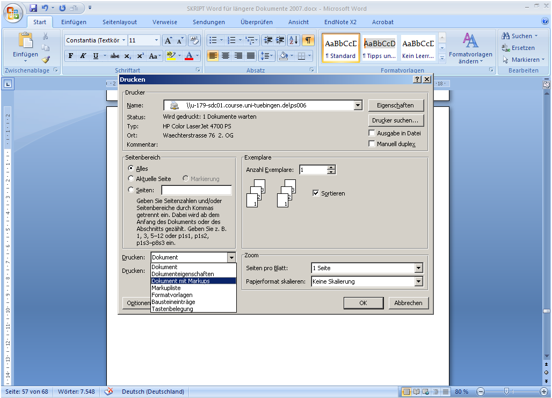Screen dimensions: 552x398
Task: Select the Aktuelle Seite radio button
Action: click(x=131, y=178)
